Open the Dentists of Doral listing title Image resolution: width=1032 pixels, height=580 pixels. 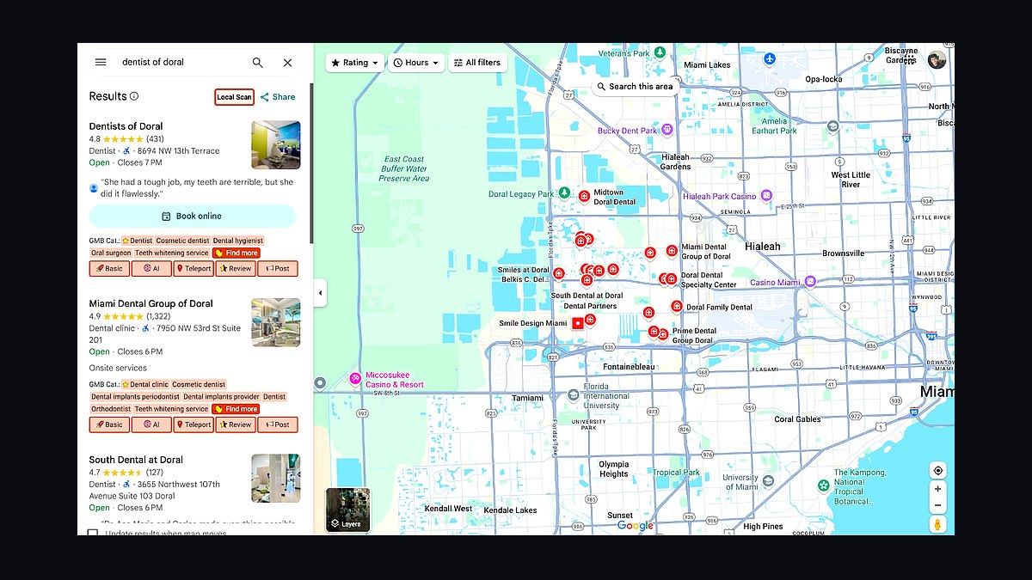[126, 126]
